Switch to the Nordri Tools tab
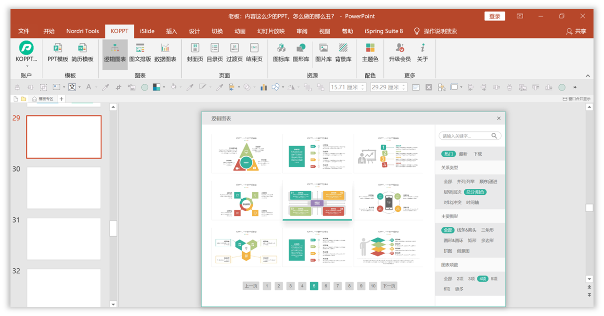604x316 pixels. (82, 31)
